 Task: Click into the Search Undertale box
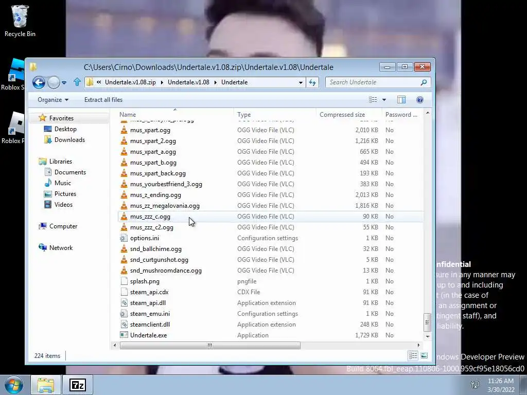373,82
